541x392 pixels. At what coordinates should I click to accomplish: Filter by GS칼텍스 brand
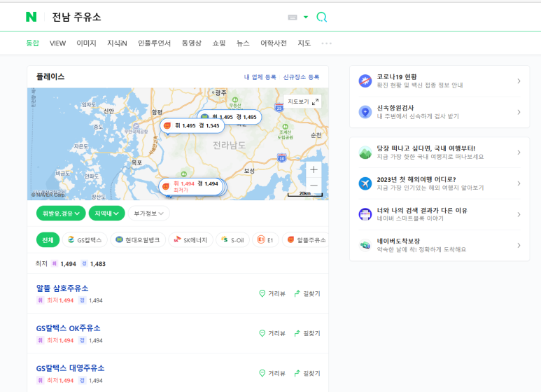(x=85, y=240)
